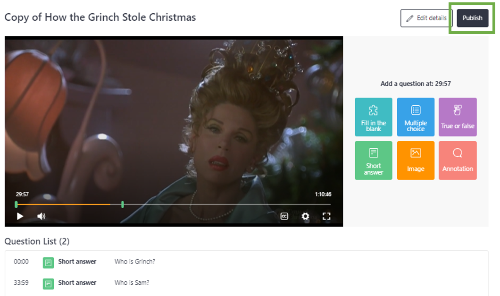The image size is (500, 296).
Task: Open video settings gear
Action: tap(305, 216)
